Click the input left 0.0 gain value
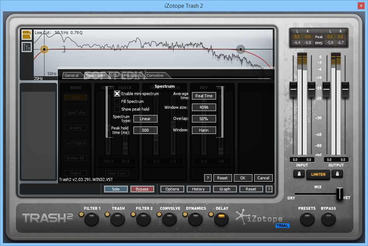The image size is (368, 246). coord(295,160)
